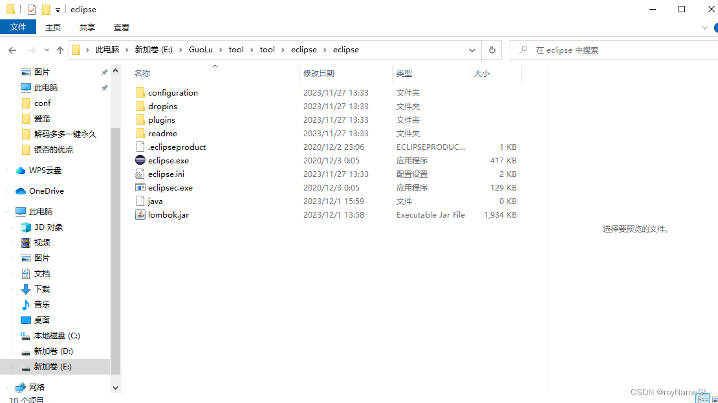Open 新加卷 (D:) drive
The height and width of the screenshot is (403, 718).
pos(47,351)
